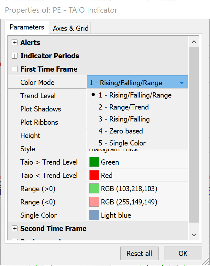Pick 5 - Single Color mode
The width and height of the screenshot is (210, 266).
122,143
